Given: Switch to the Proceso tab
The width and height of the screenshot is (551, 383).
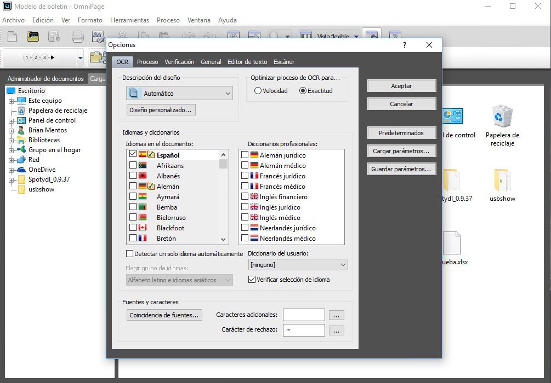Looking at the screenshot, I should point(147,62).
